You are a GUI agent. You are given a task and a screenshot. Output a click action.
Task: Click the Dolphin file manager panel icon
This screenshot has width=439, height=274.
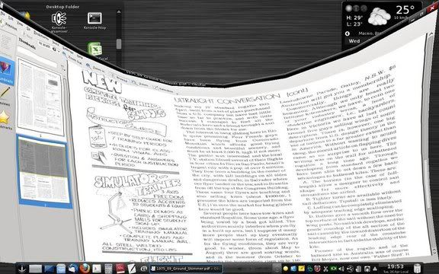[61, 269]
